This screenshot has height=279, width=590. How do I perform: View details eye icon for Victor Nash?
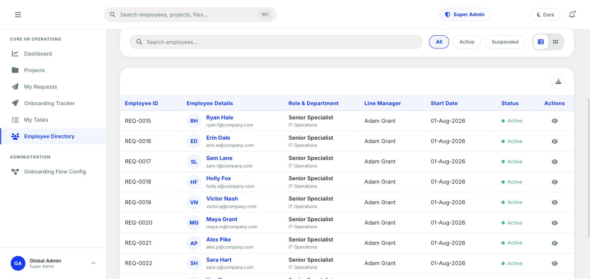point(555,202)
